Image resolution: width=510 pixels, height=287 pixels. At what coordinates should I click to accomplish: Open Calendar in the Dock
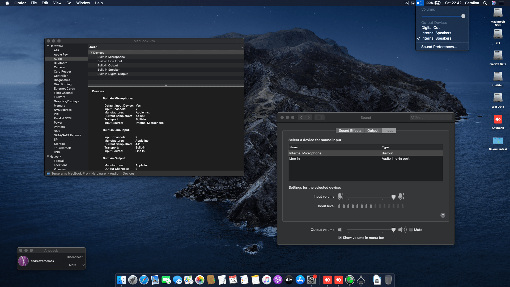click(233, 280)
